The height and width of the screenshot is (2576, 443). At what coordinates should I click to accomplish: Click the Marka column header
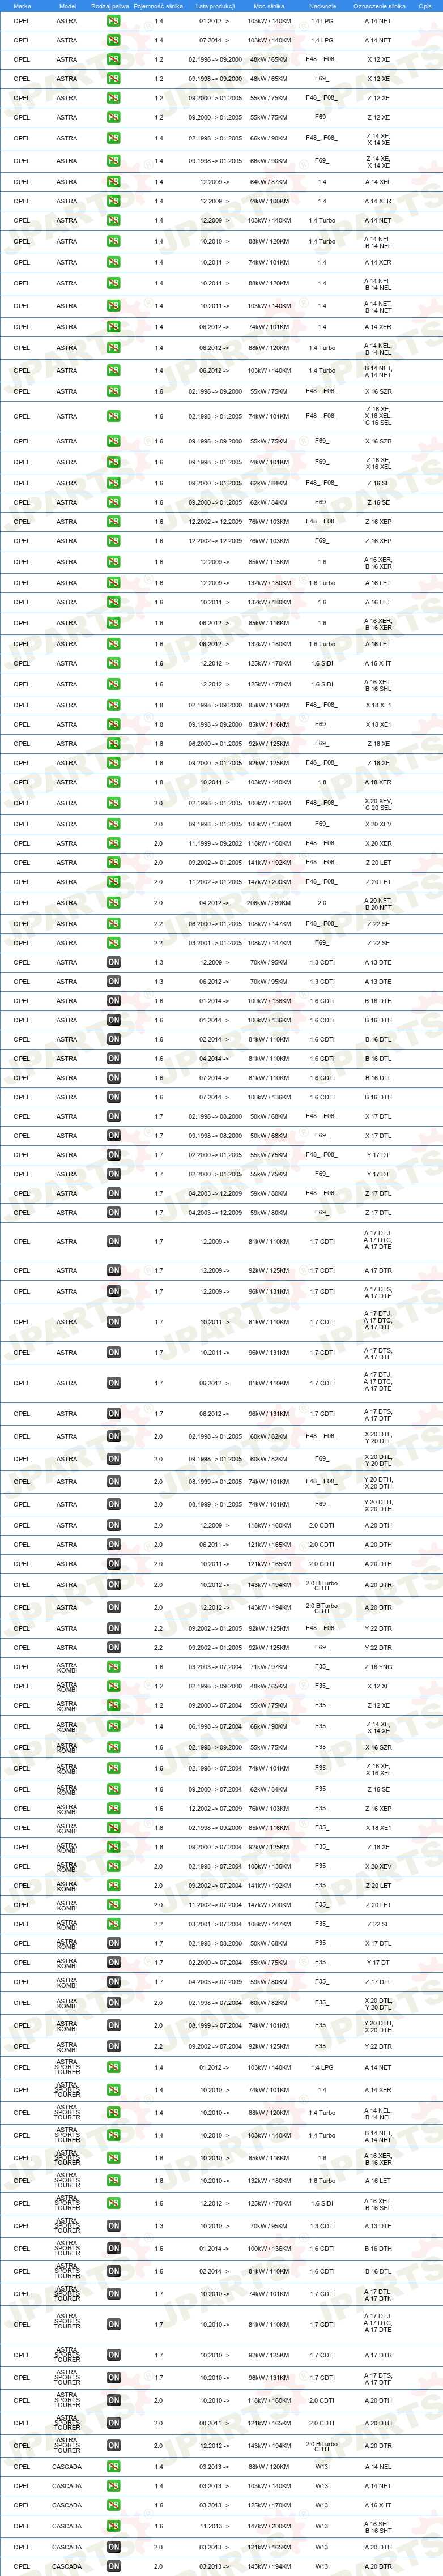click(22, 6)
